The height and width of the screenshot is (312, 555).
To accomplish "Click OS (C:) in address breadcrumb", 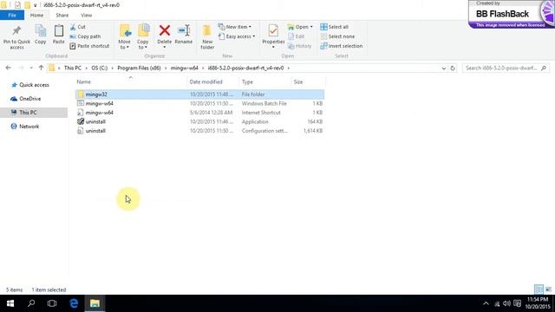I will (x=100, y=68).
